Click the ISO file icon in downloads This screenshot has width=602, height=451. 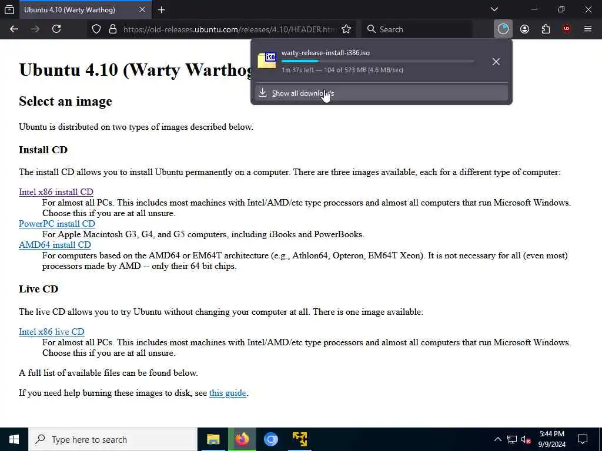pos(267,60)
